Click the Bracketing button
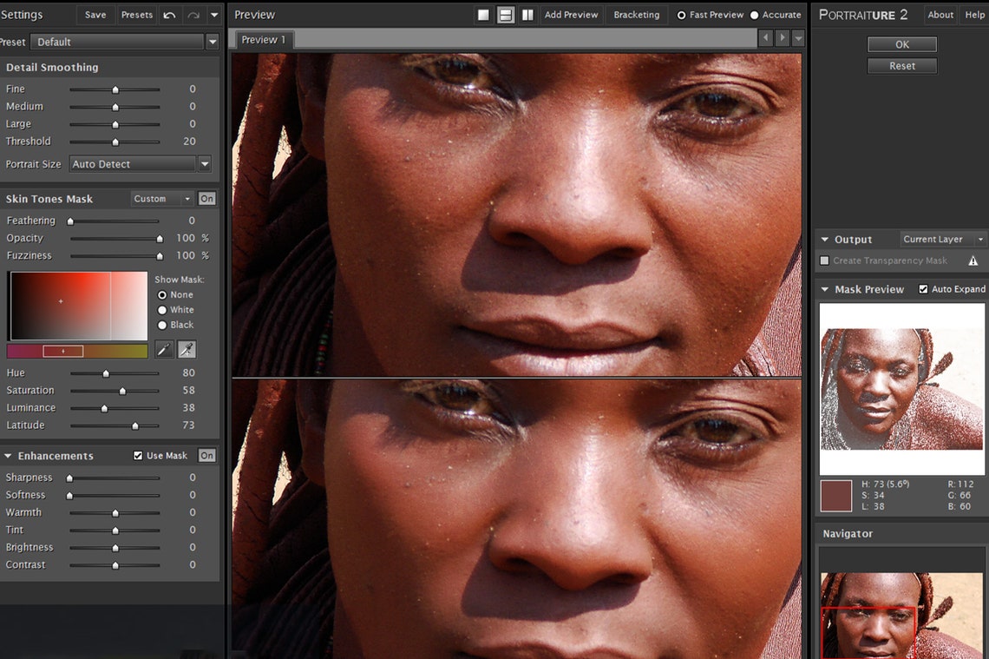The height and width of the screenshot is (659, 989). coord(637,15)
